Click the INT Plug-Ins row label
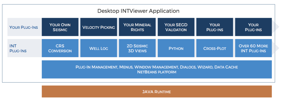 click(x=18, y=48)
